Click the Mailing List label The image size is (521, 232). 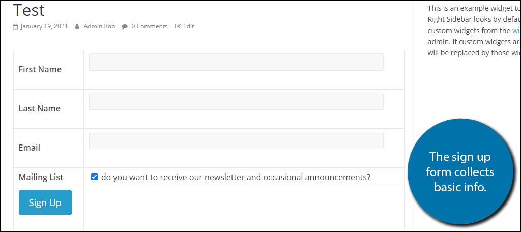(x=41, y=177)
